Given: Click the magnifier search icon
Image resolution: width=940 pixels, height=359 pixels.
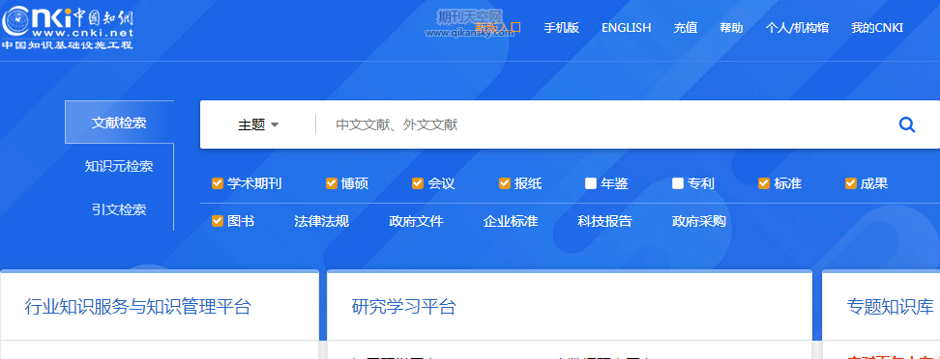Looking at the screenshot, I should coord(907,124).
